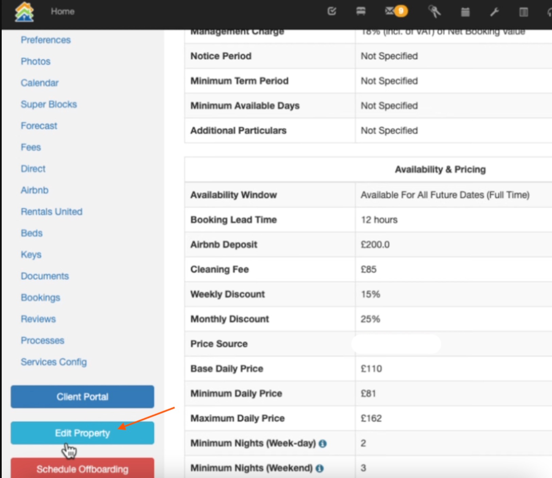The width and height of the screenshot is (552, 478).
Task: Click info icon beside Minimum Nights (Week-day)
Action: [x=323, y=443]
